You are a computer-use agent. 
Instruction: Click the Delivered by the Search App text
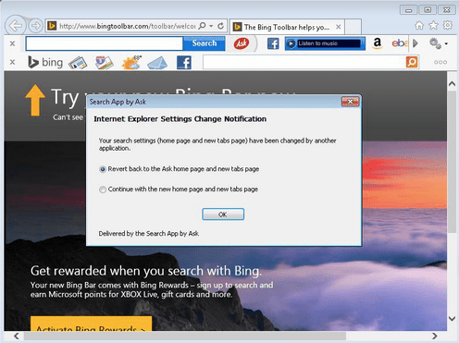point(149,234)
